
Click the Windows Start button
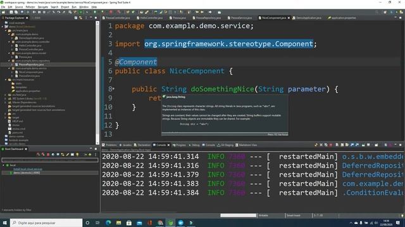pyautogui.click(x=4, y=223)
